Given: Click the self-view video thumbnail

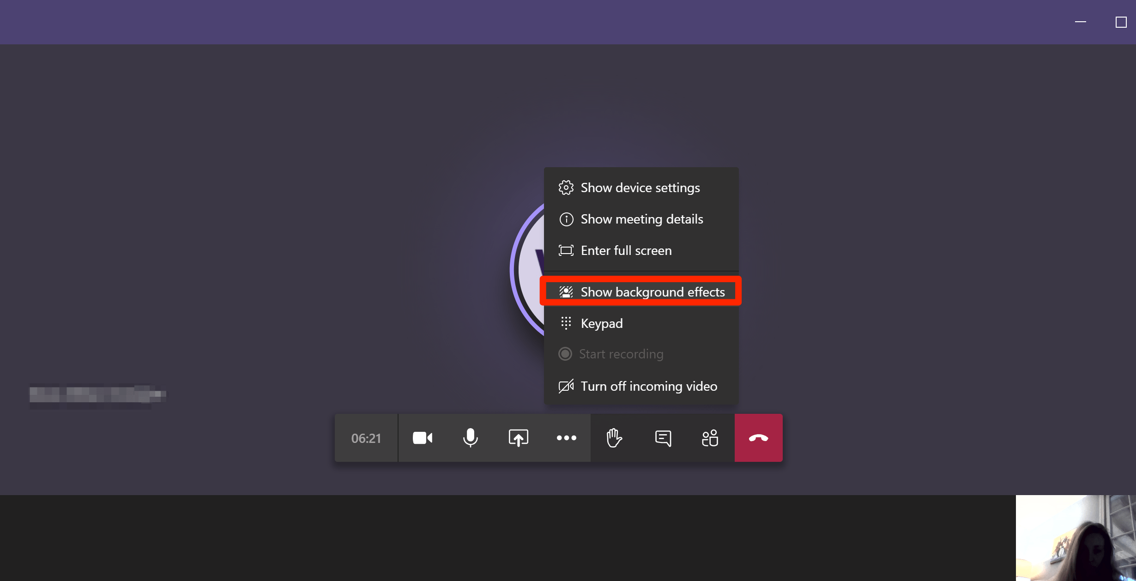Looking at the screenshot, I should (x=1075, y=538).
